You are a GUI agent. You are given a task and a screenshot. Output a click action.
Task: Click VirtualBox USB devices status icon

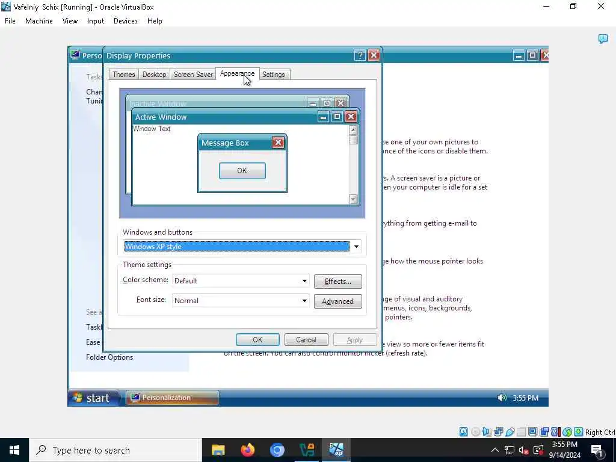(x=510, y=432)
